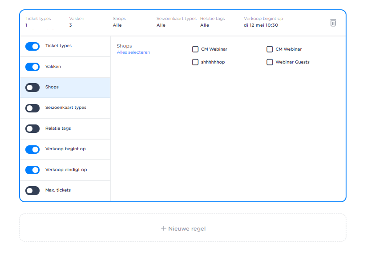Click the Verkoop begint op date summary in header

261,25
